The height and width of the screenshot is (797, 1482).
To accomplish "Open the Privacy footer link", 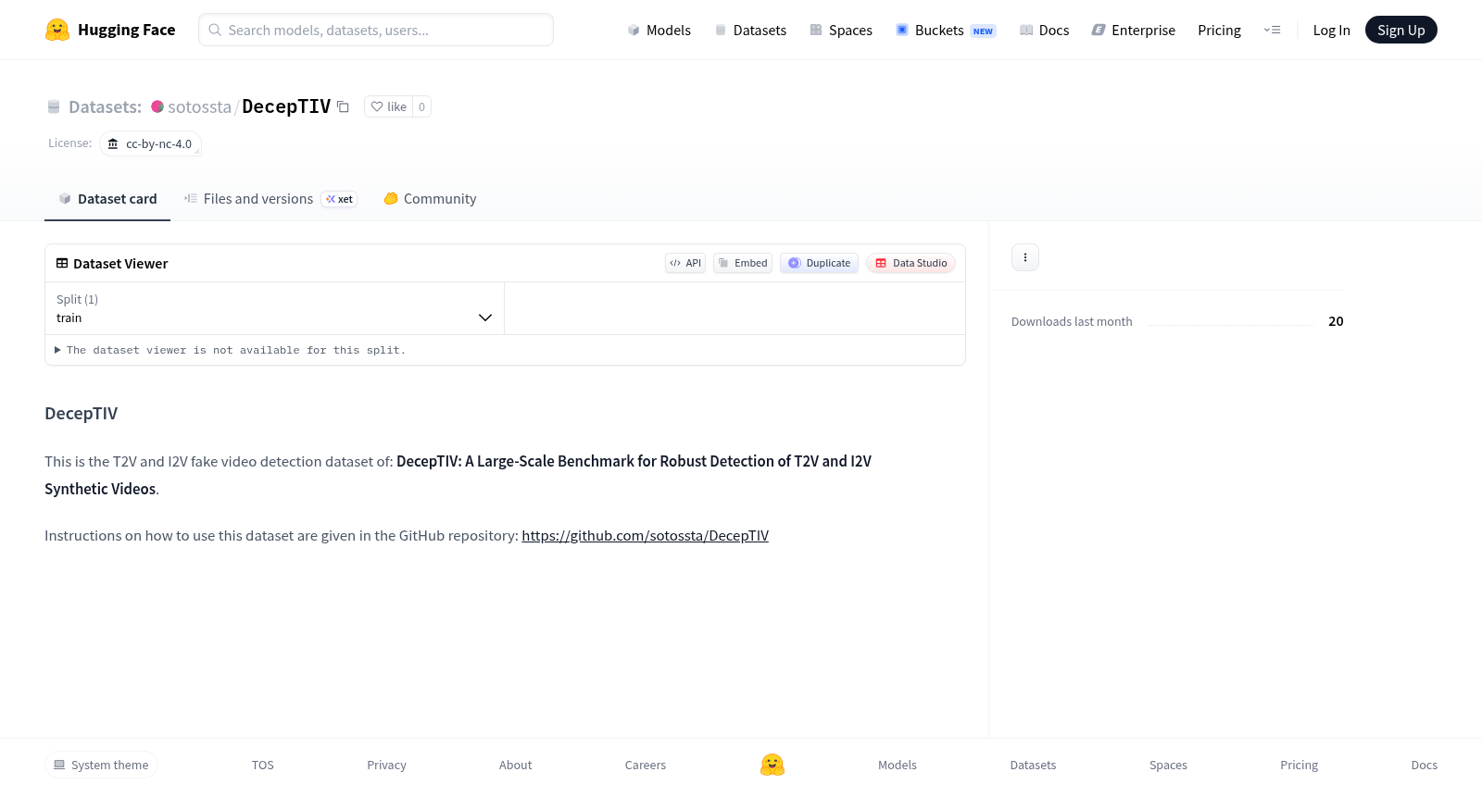I will tap(386, 765).
